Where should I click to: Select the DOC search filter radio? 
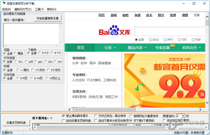point(150,40)
